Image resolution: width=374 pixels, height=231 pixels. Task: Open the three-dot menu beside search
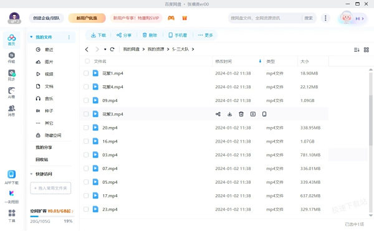(325, 18)
